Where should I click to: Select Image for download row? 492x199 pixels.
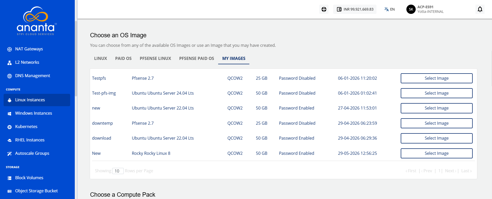click(437, 138)
